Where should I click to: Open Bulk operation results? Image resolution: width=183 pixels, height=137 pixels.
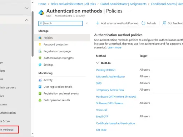pos(57,100)
